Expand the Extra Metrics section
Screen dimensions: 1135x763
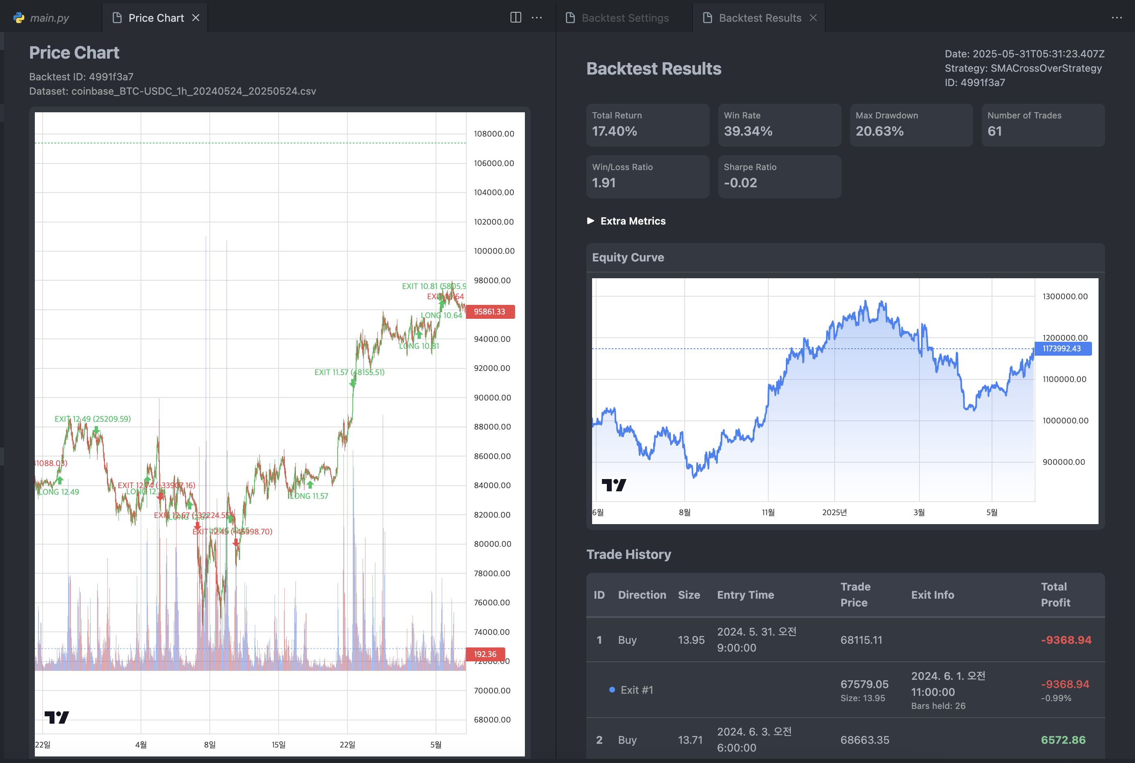click(x=633, y=221)
